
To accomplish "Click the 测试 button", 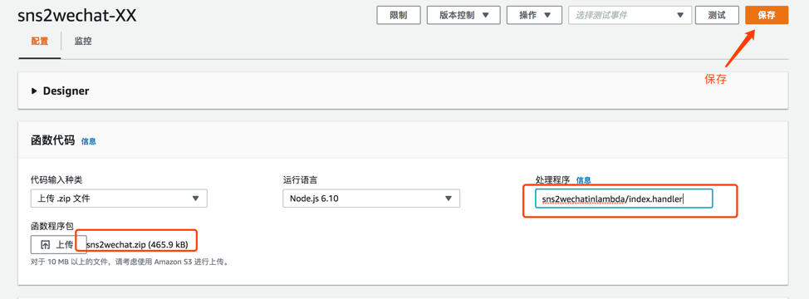I will coord(717,15).
